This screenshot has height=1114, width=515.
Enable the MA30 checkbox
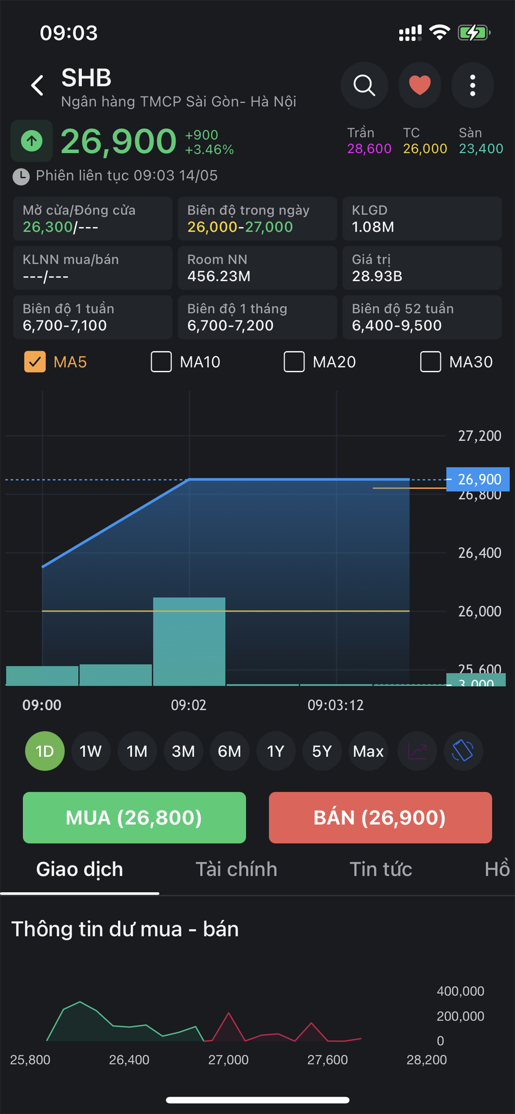pyautogui.click(x=430, y=362)
